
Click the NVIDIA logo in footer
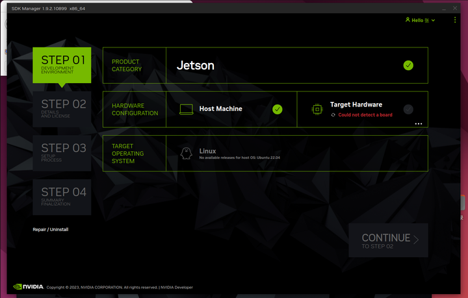tap(29, 287)
